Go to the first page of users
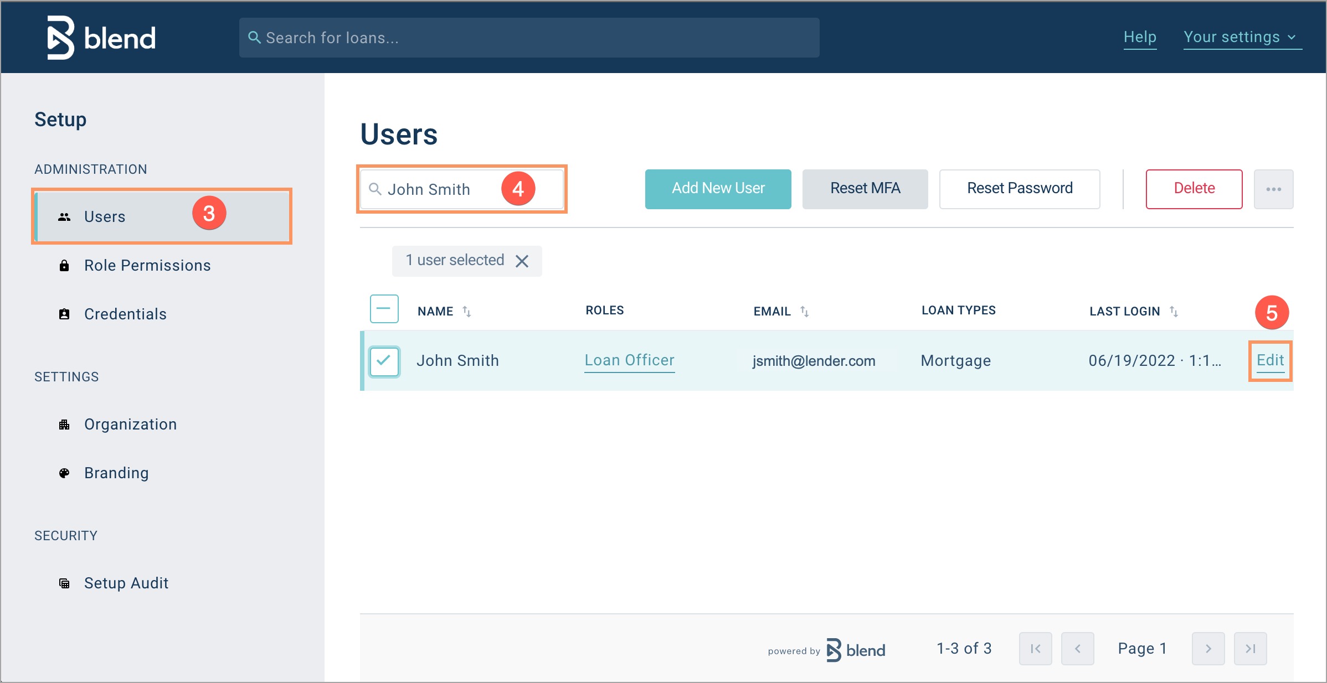 pos(1035,648)
